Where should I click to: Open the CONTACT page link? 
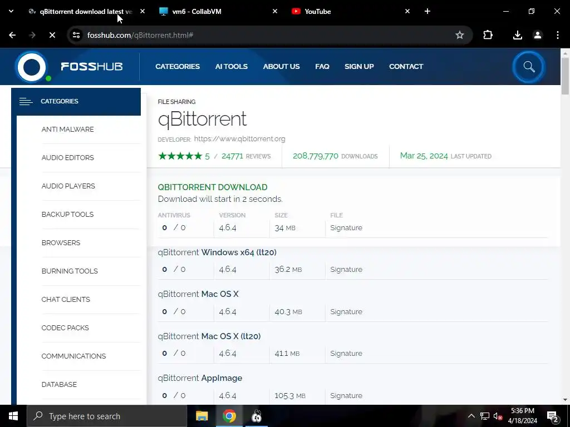coord(406,67)
